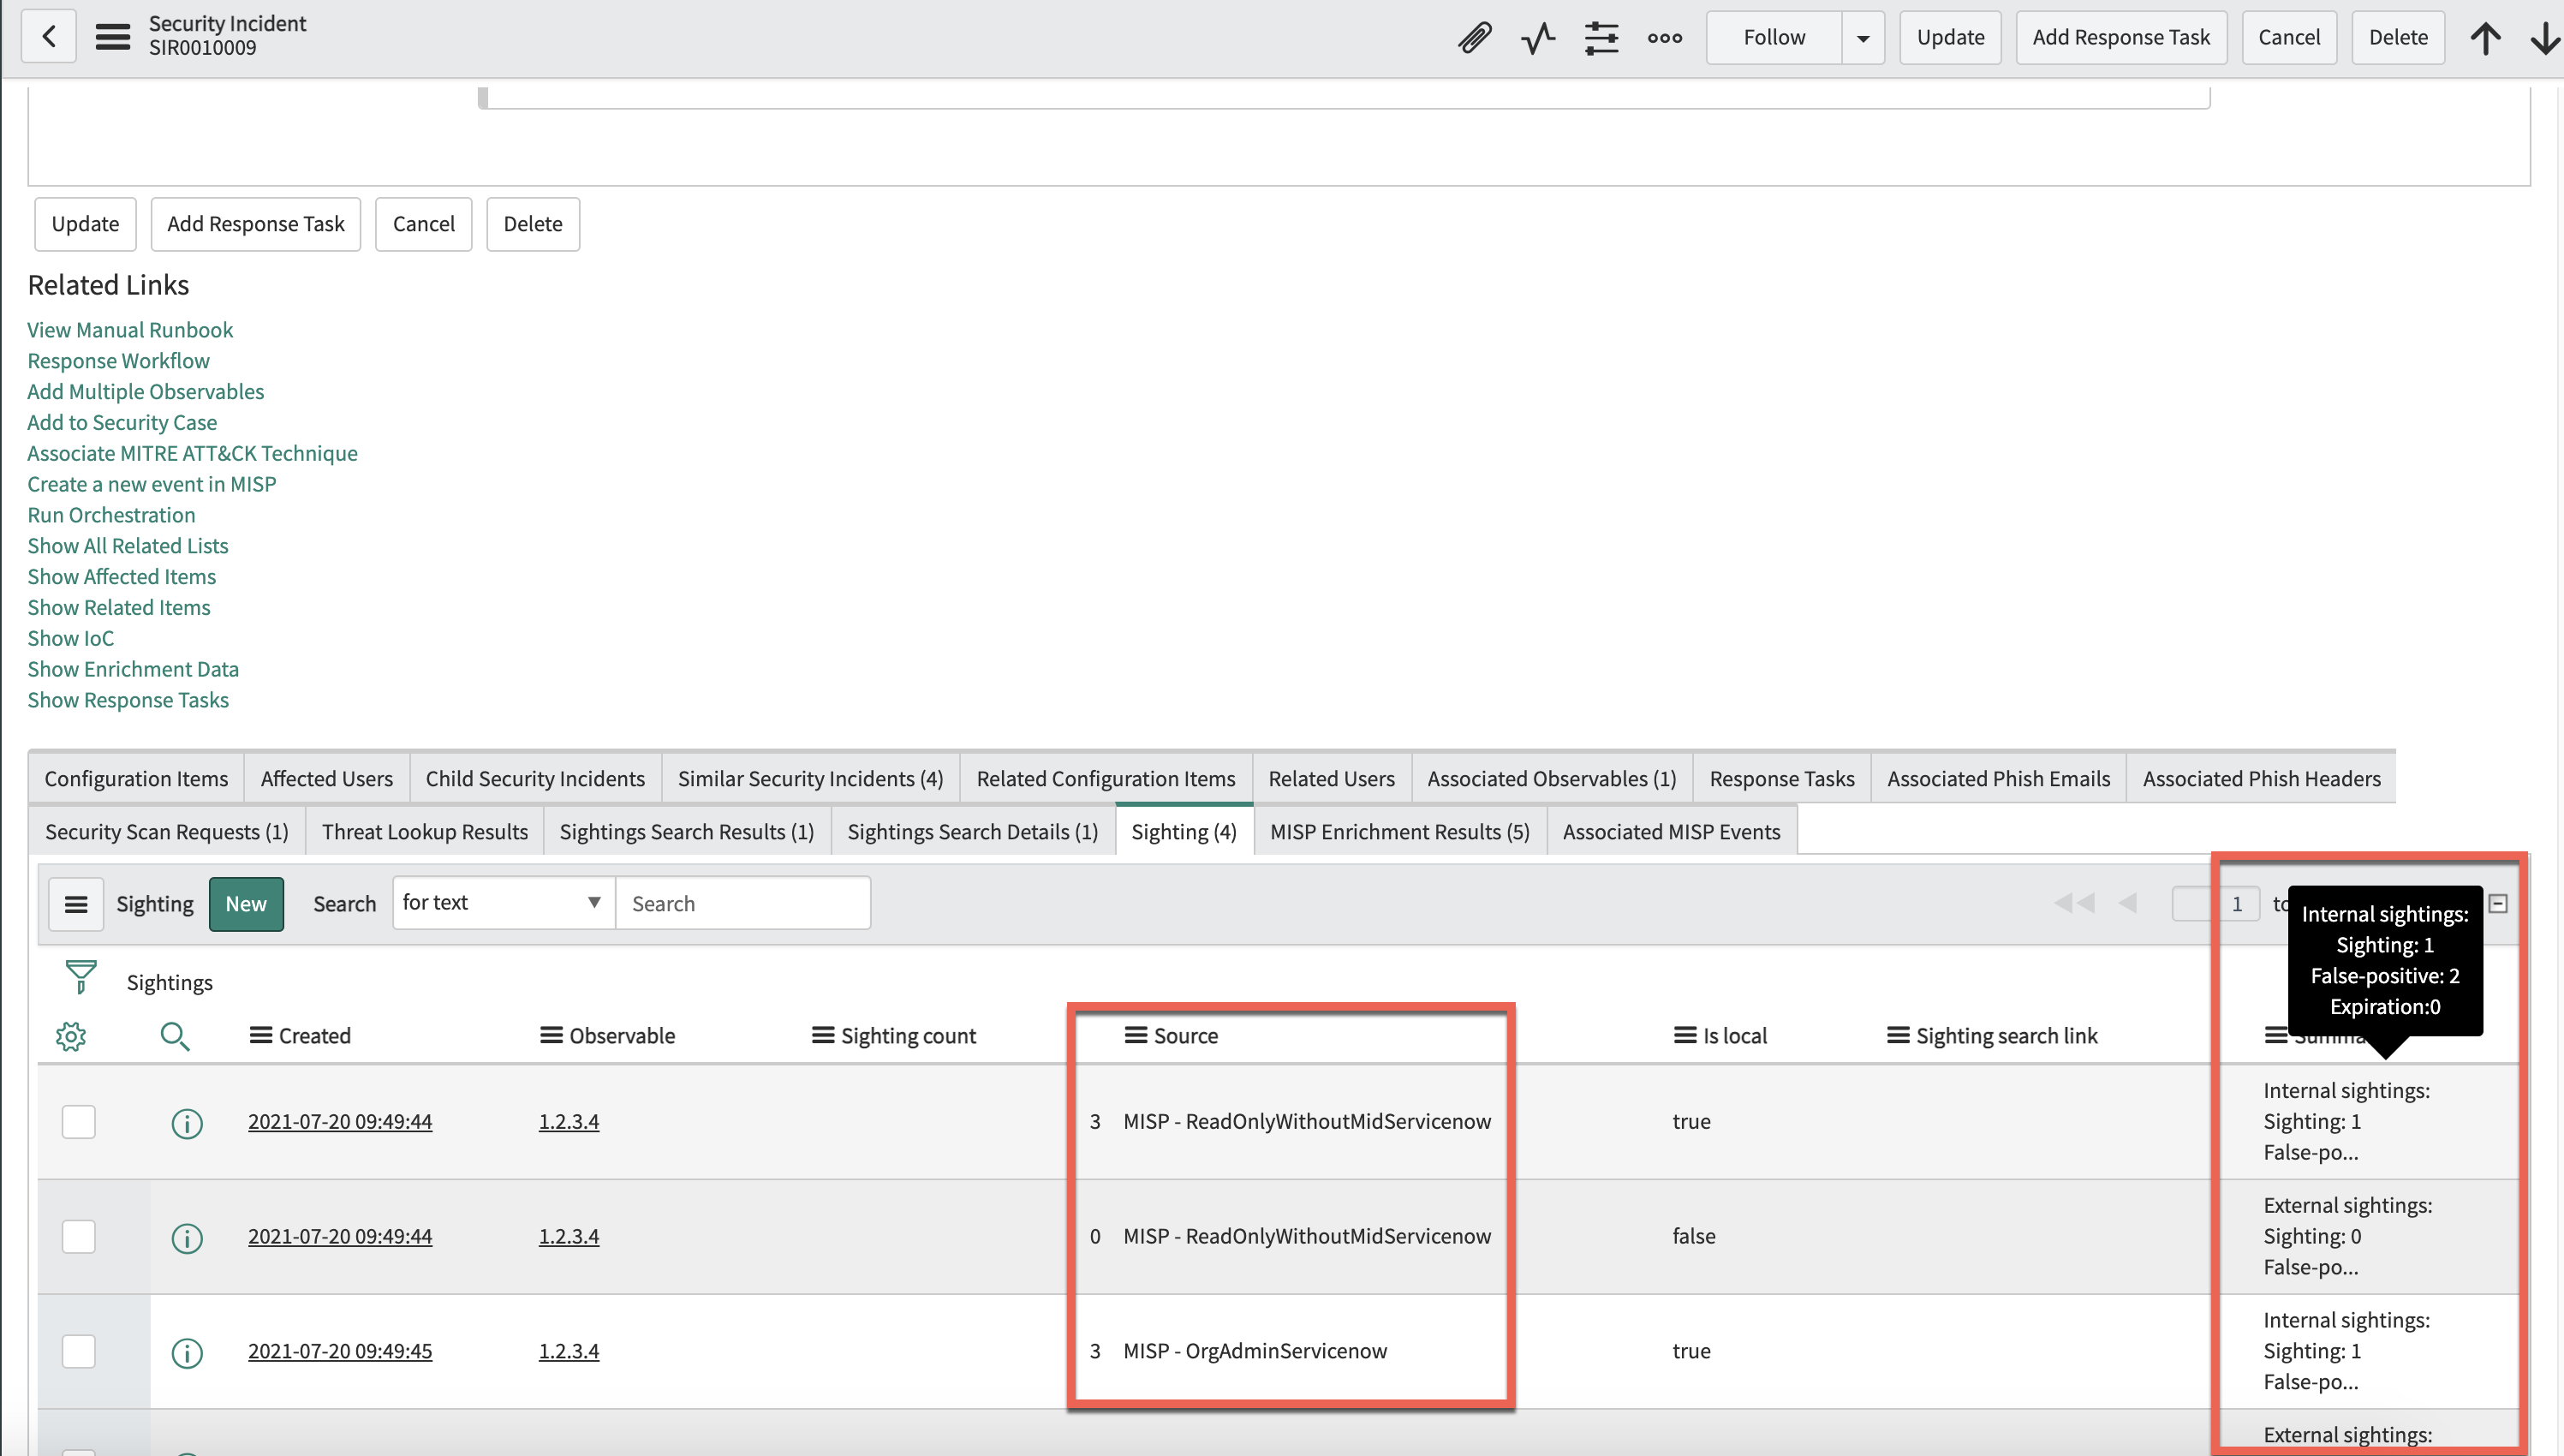Open Source column options menu icon
The height and width of the screenshot is (1456, 2564).
[x=1136, y=1035]
